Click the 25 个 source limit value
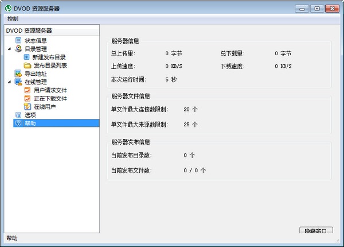The width and height of the screenshot is (344, 247). point(190,125)
